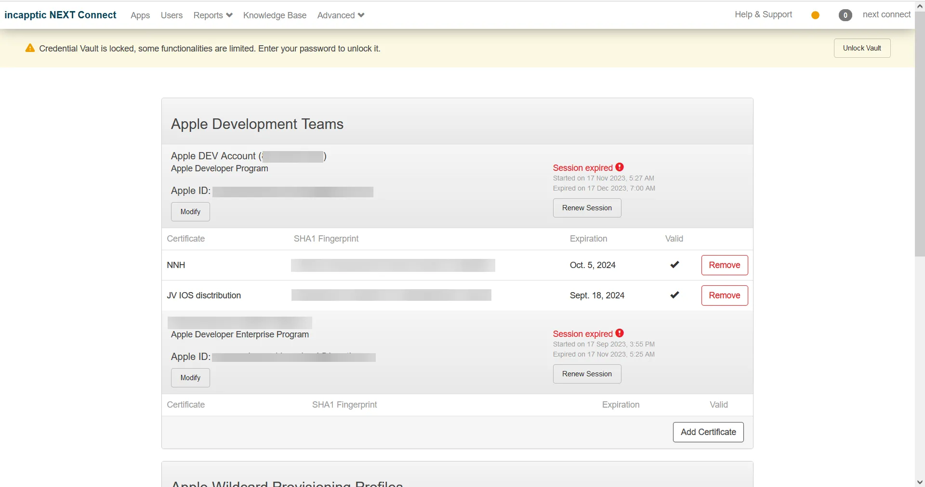
Task: Click the first SHA1 Fingerprint column header
Action: point(326,239)
